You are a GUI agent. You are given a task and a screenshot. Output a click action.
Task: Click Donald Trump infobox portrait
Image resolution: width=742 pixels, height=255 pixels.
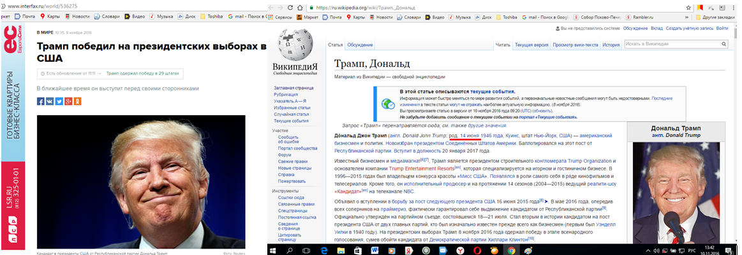[676, 192]
